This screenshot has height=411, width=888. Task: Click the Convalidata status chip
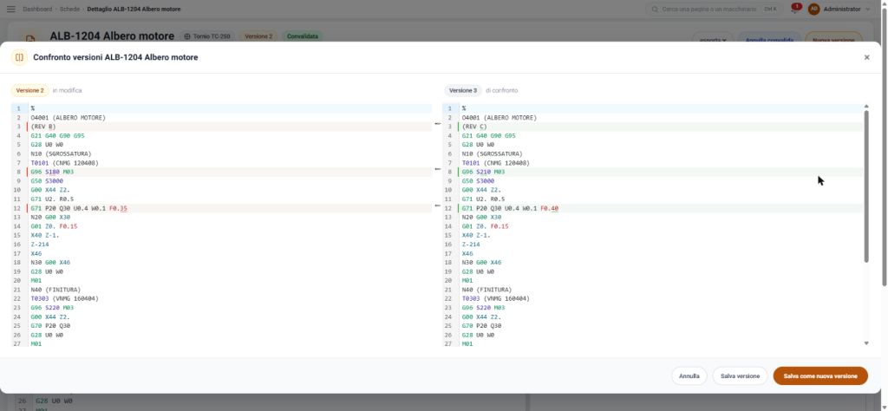click(x=303, y=36)
